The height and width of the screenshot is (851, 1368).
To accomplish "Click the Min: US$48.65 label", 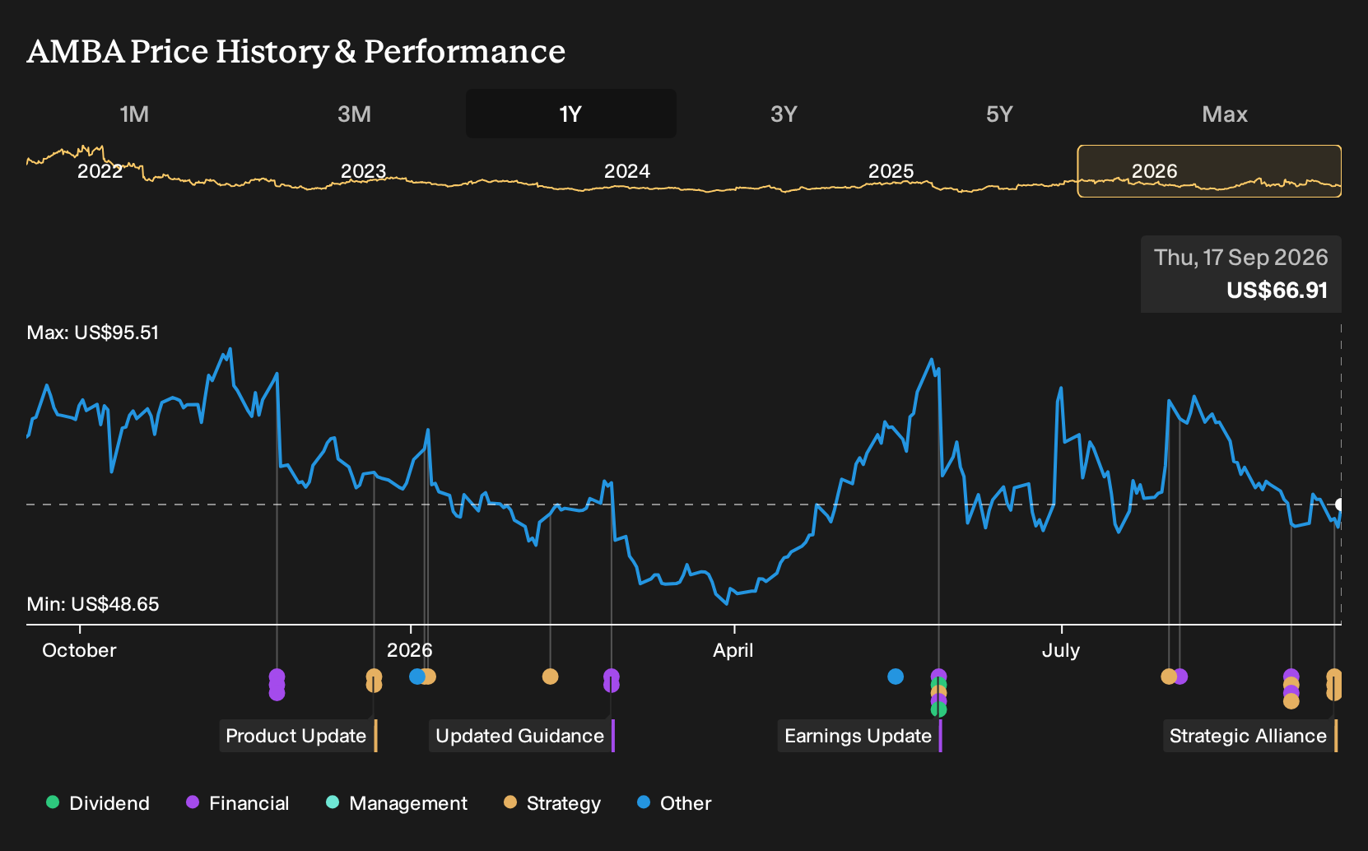I will pyautogui.click(x=93, y=604).
